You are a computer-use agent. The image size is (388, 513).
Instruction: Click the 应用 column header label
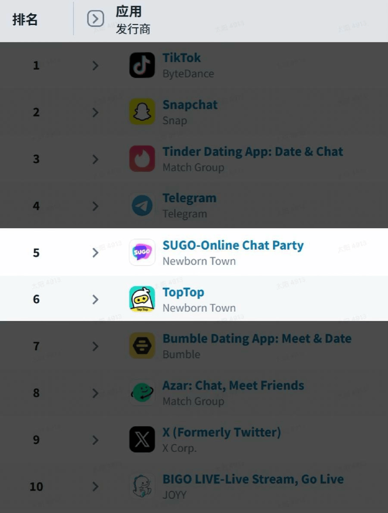[128, 12]
